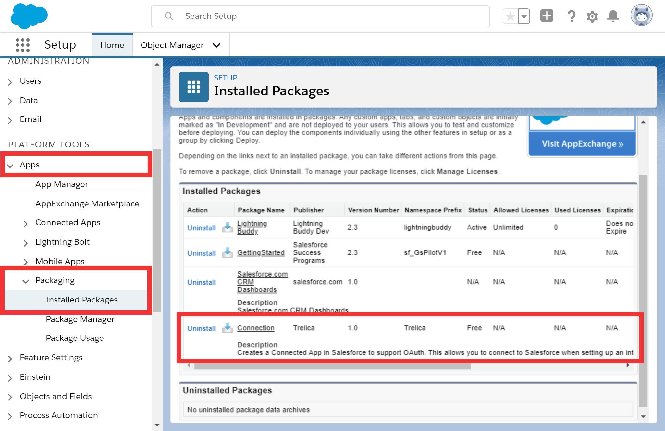The height and width of the screenshot is (431, 665).
Task: Uninstall the Lightning Buddy package
Action: pyautogui.click(x=201, y=228)
